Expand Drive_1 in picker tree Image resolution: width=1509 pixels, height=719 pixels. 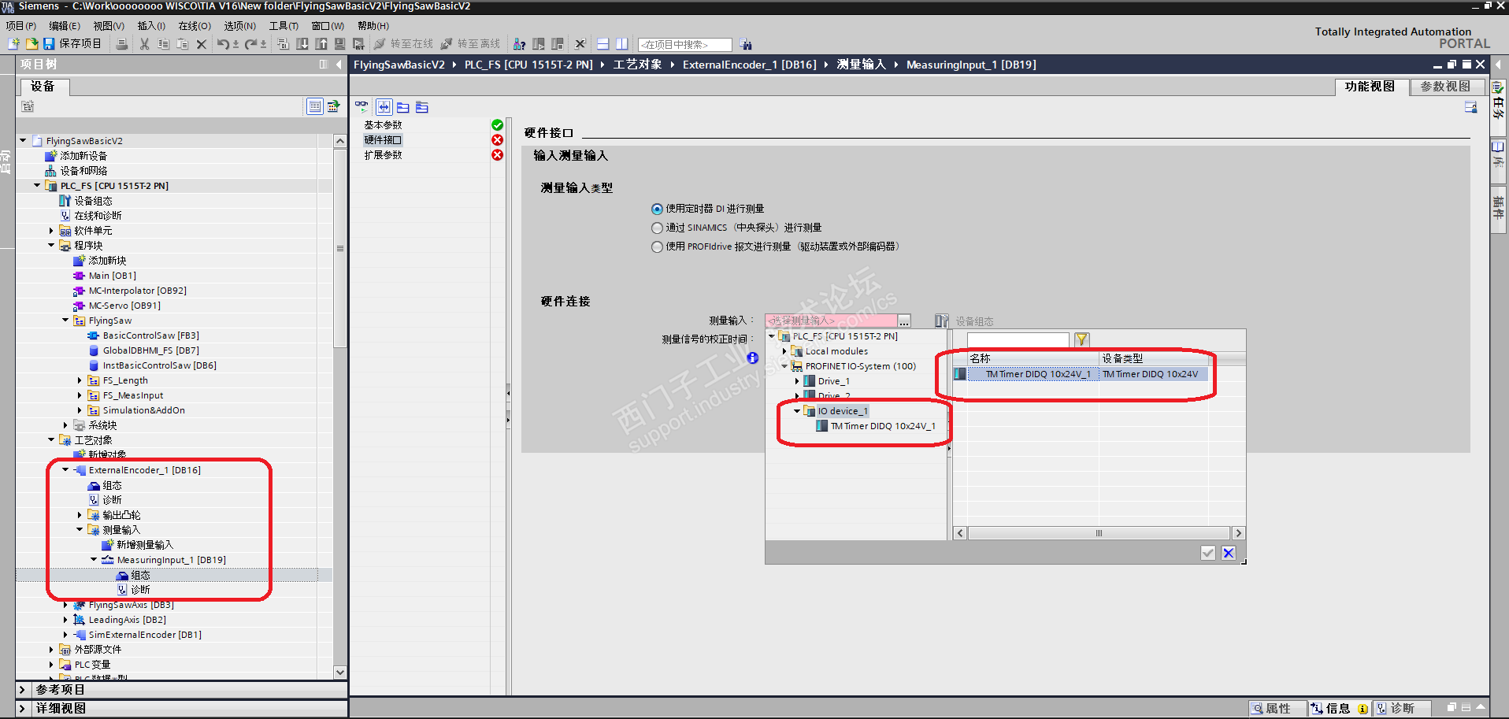[797, 381]
